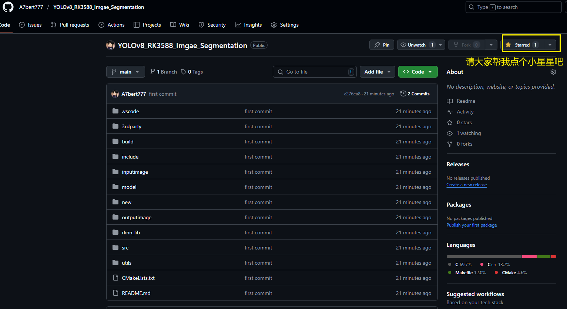Open commit hash c276ea8
Viewport: 567px width, 309px height.
pyautogui.click(x=352, y=94)
